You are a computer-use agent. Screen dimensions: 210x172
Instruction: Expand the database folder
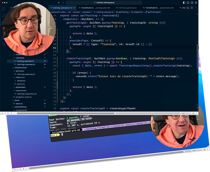tap(21, 81)
